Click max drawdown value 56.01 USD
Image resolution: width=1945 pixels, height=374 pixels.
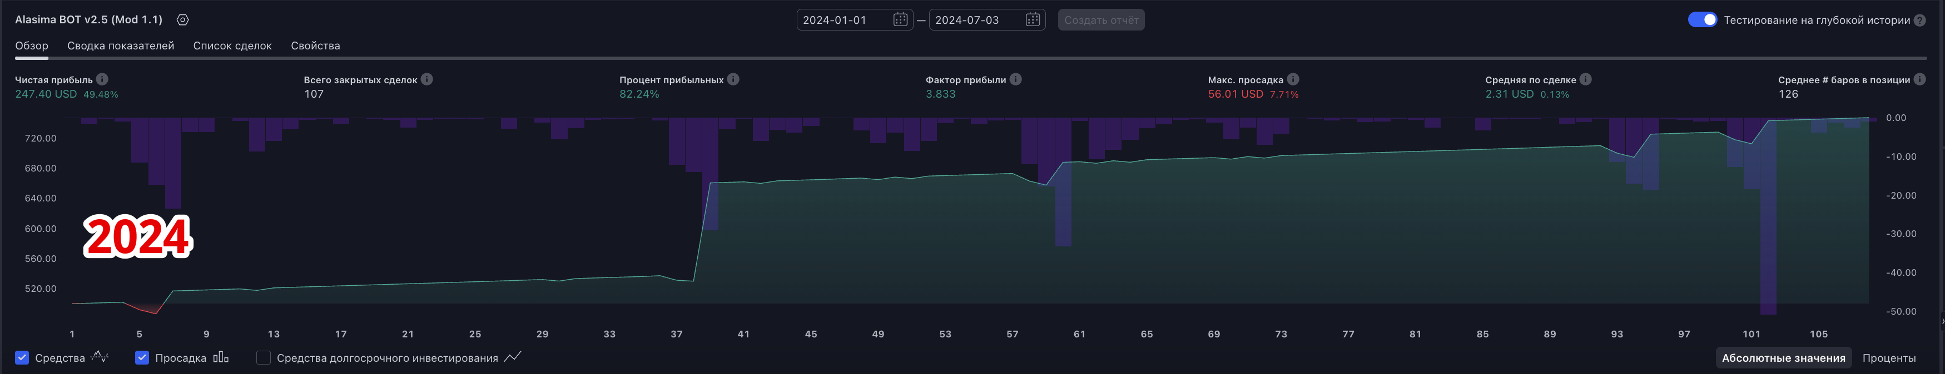click(1236, 94)
